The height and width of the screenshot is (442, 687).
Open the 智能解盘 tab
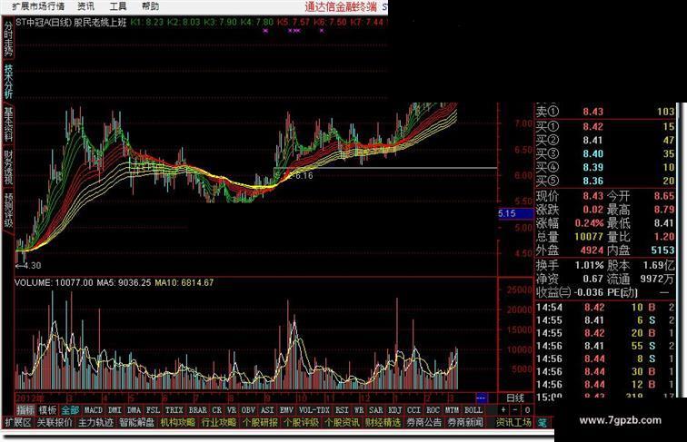136,422
